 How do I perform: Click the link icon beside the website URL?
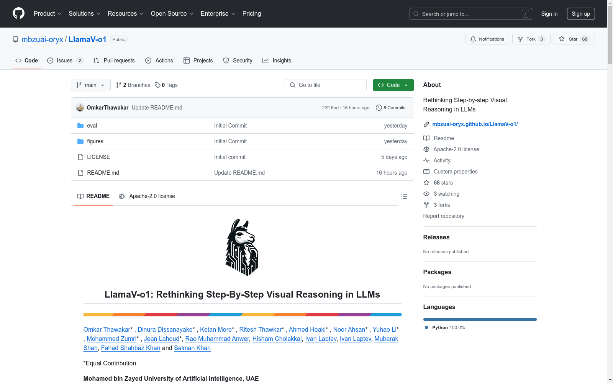(426, 124)
